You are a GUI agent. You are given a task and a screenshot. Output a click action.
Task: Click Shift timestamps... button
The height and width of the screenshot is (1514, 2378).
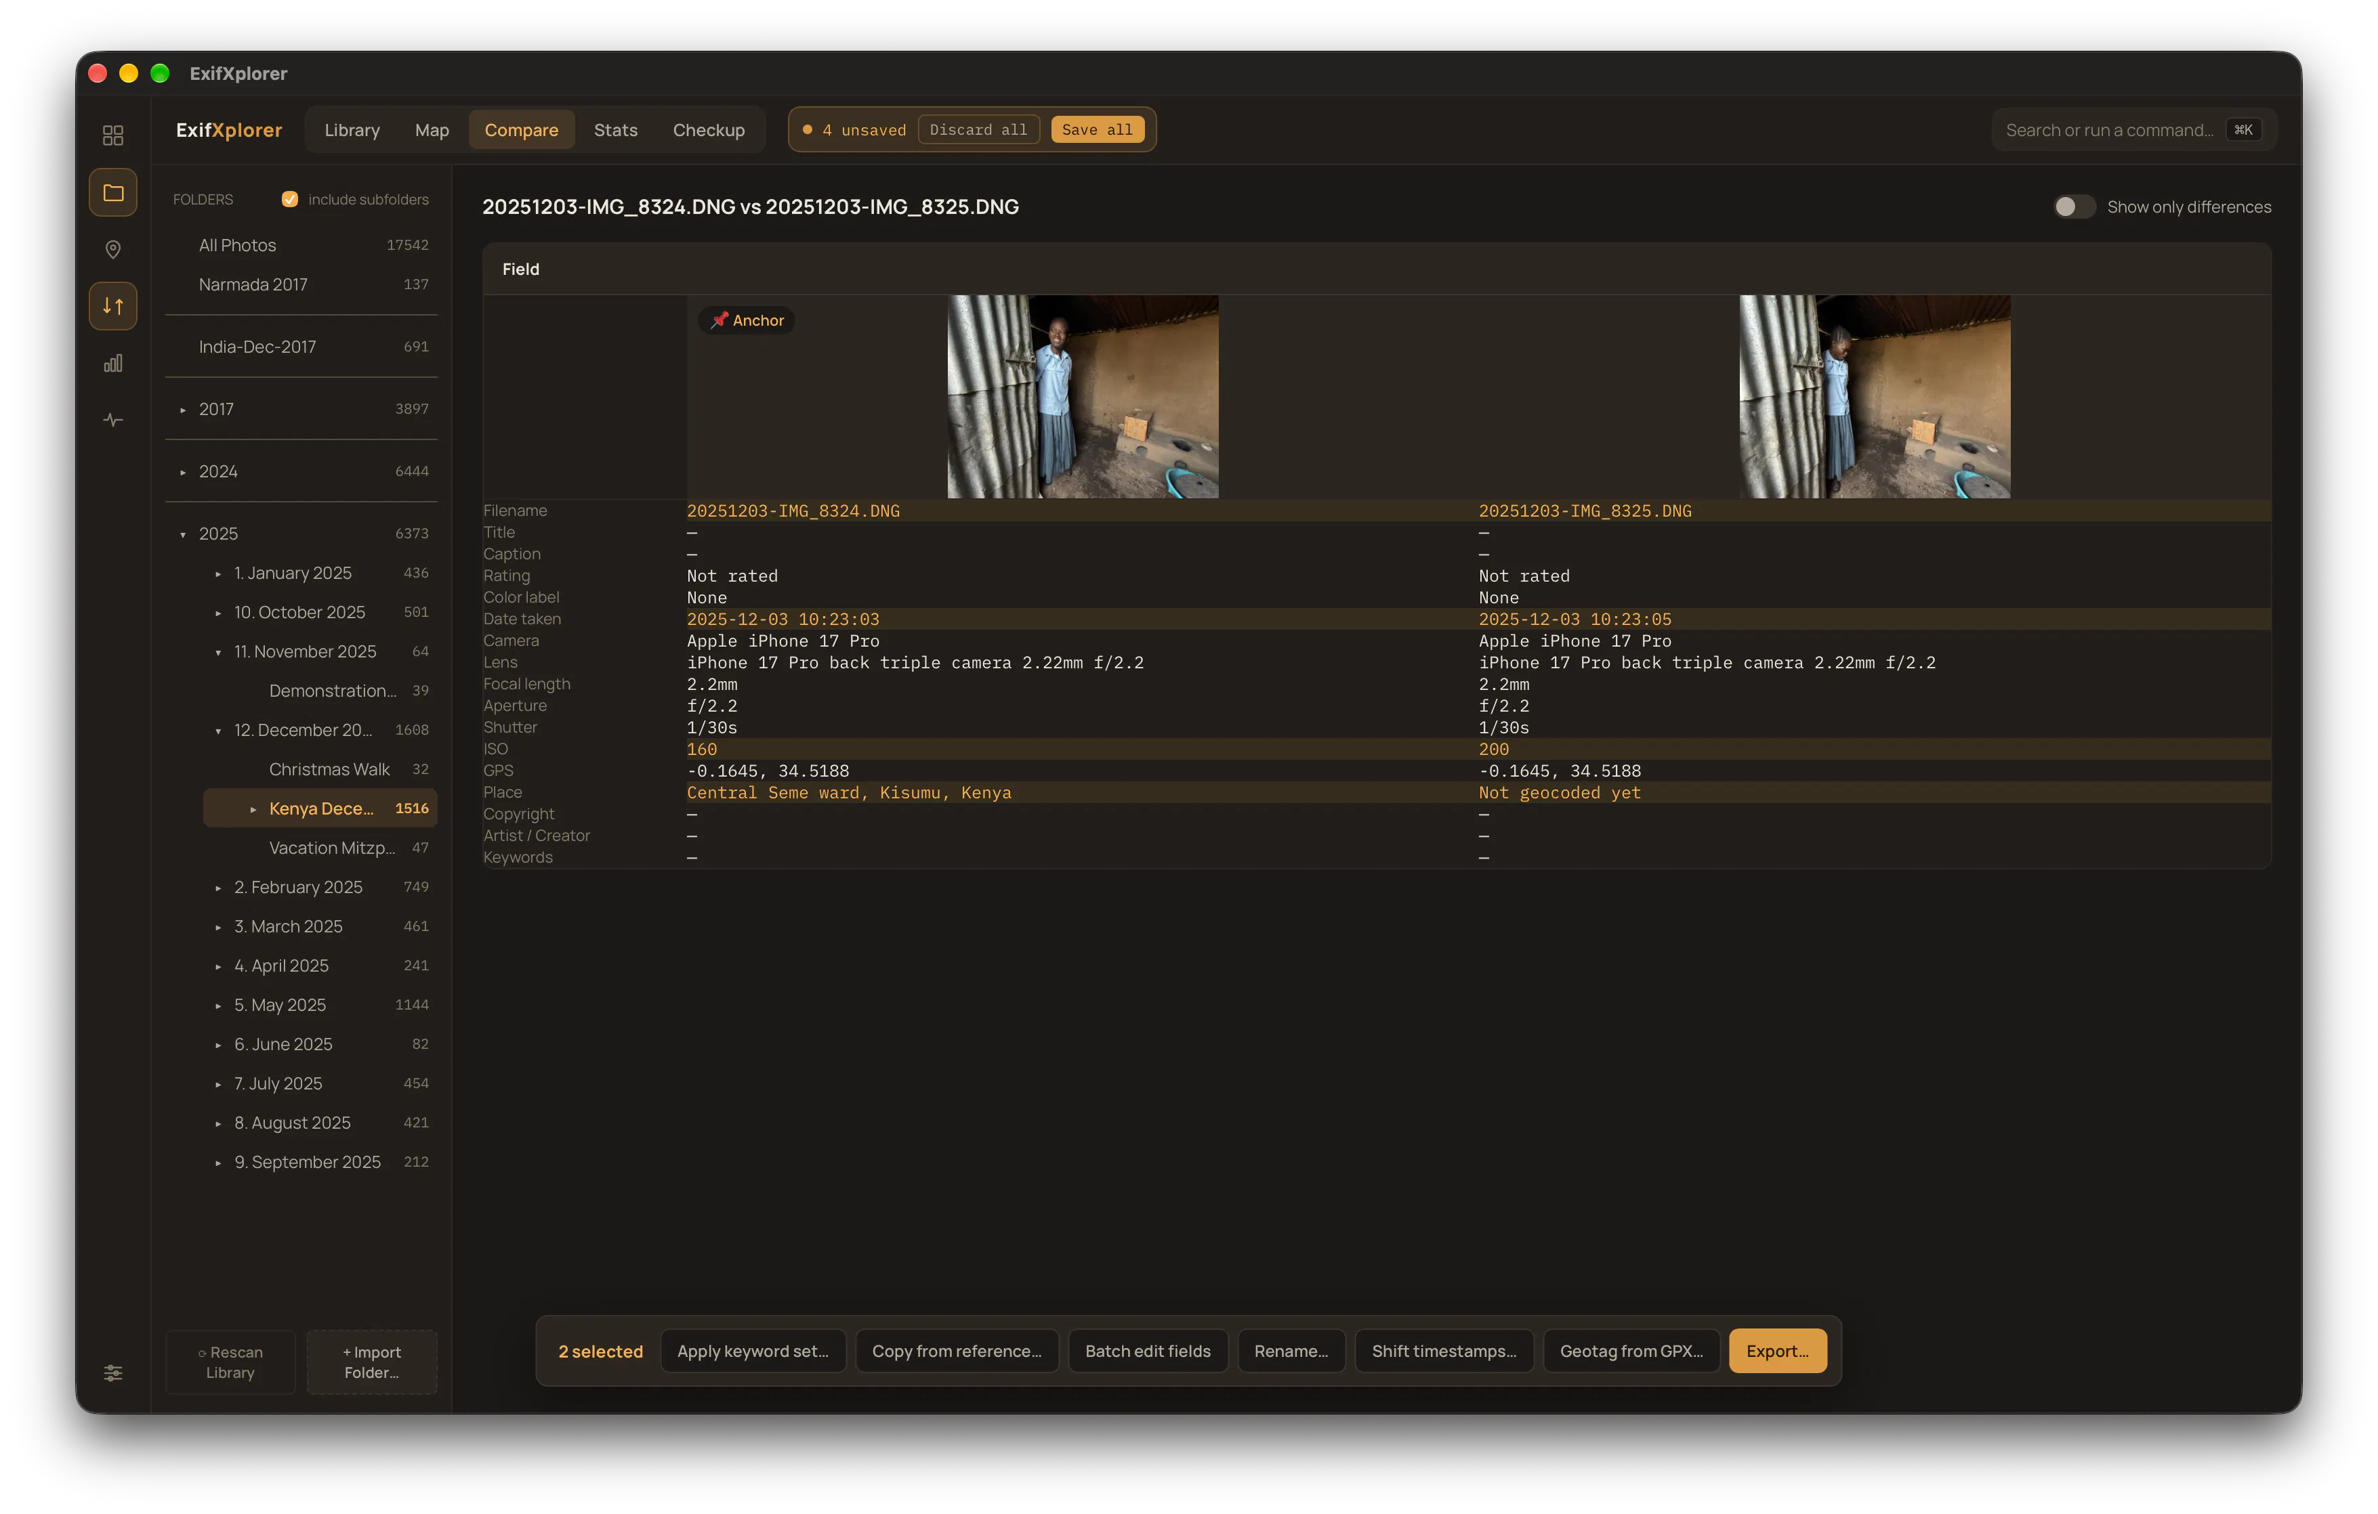click(1444, 1351)
